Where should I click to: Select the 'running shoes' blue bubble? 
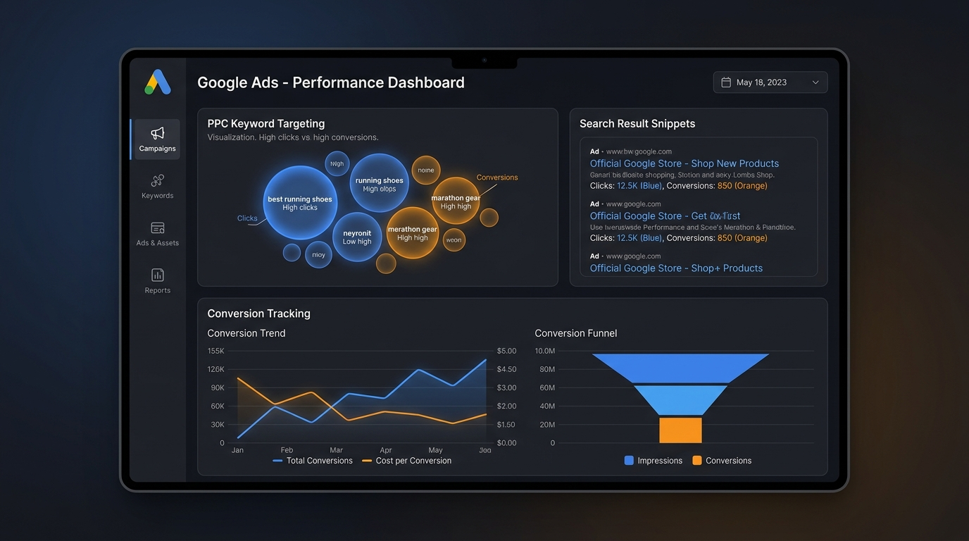[380, 184]
